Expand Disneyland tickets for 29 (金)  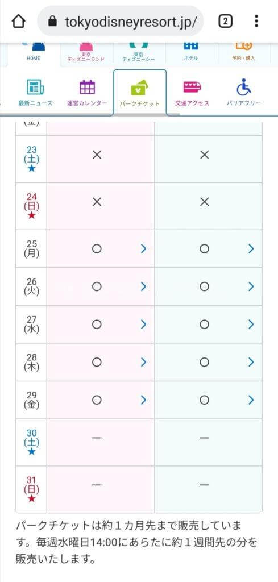(x=144, y=400)
